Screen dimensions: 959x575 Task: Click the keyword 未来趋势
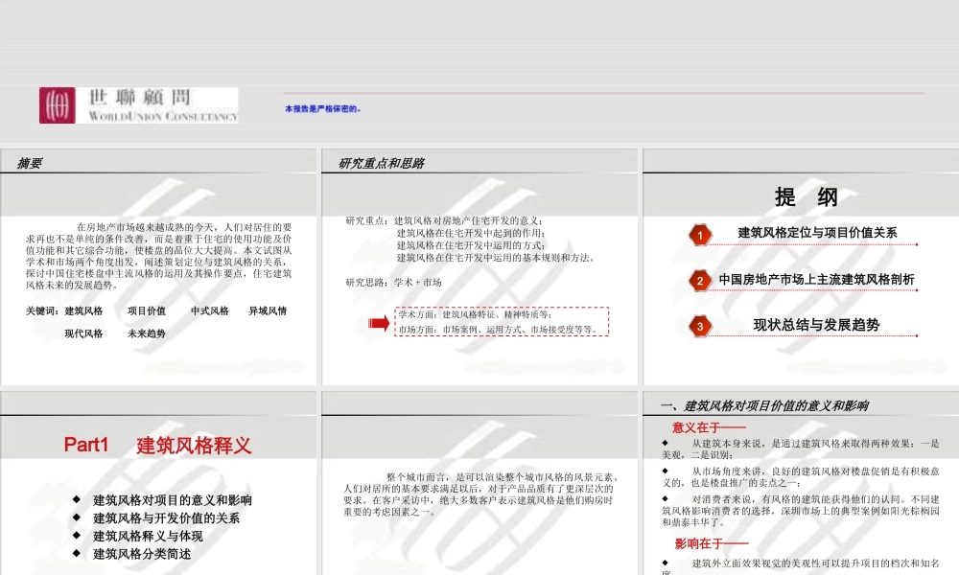[146, 333]
